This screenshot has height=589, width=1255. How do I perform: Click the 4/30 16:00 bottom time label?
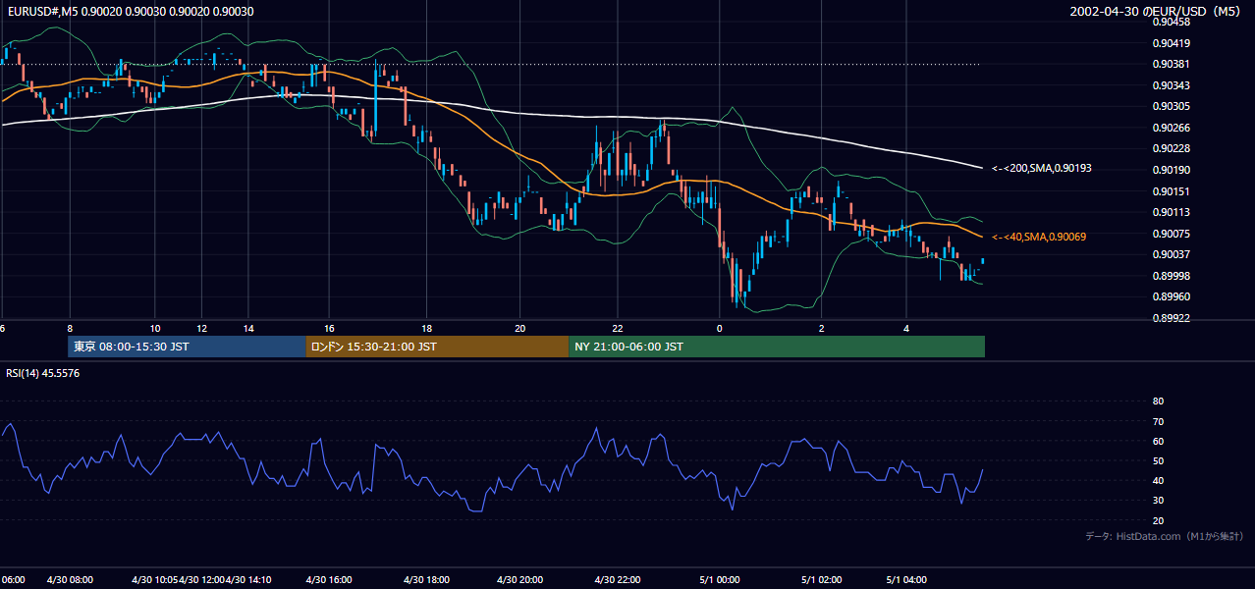pos(329,579)
